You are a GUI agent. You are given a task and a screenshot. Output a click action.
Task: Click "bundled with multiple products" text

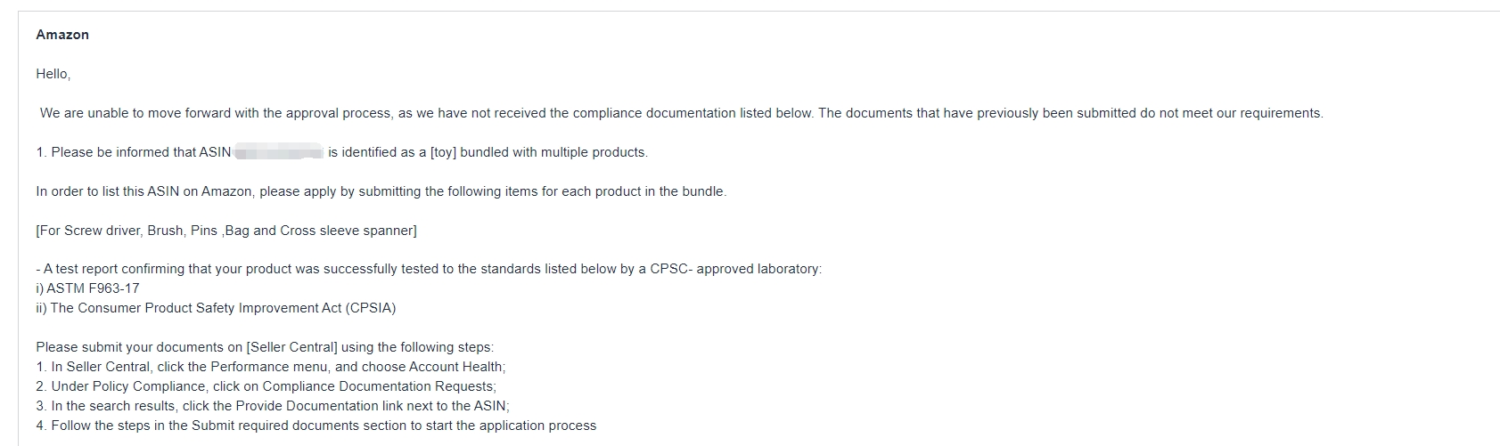point(554,152)
